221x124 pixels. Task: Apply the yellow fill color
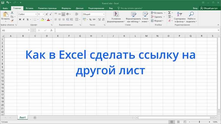tap(42, 19)
